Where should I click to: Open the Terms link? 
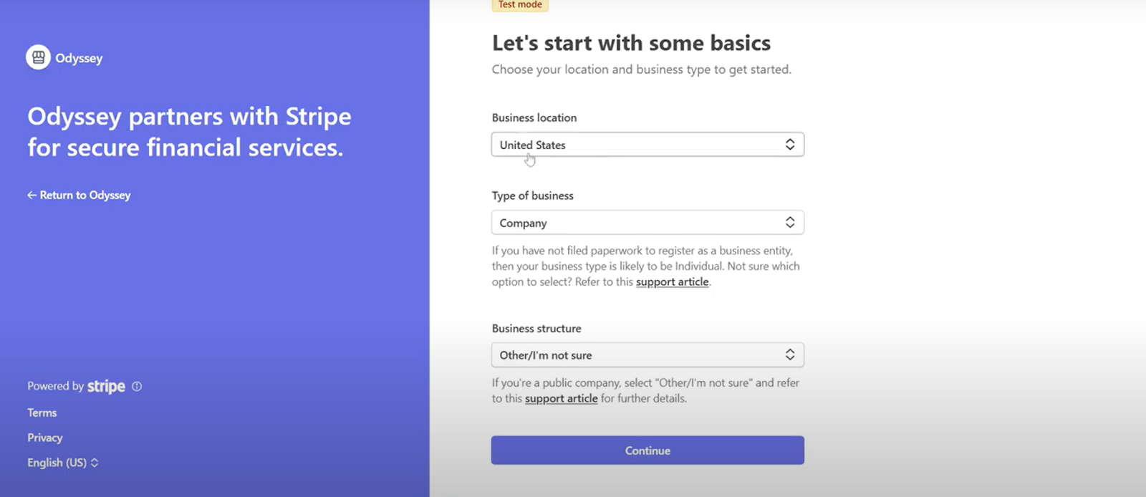pyautogui.click(x=42, y=412)
